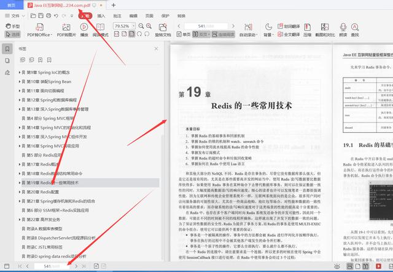
Task: Switch to the 批注 tab
Action: (x=117, y=16)
